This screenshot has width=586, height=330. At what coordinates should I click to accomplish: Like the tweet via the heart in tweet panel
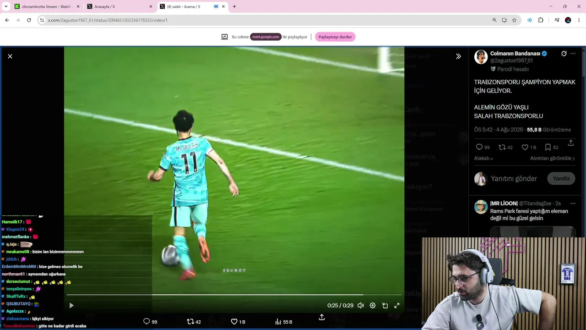pos(525,147)
